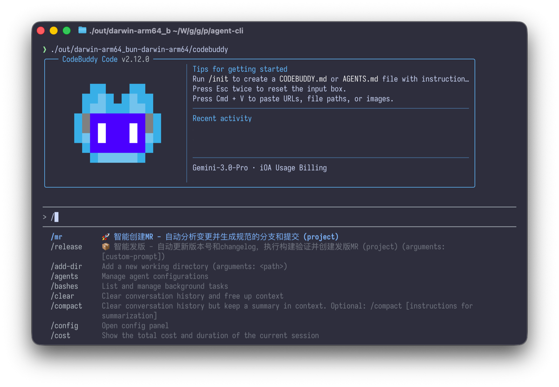Viewport: 559px width, 387px height.
Task: Click the 'Run /init to create a CODEBUDDY.md' tip
Action: (331, 79)
